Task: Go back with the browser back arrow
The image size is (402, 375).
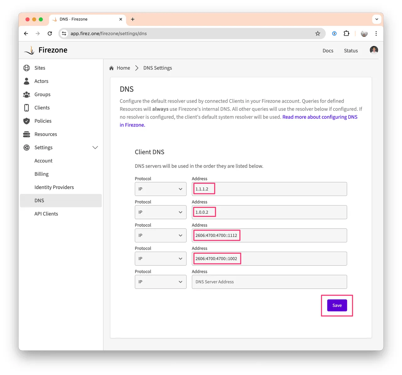Action: pos(26,34)
